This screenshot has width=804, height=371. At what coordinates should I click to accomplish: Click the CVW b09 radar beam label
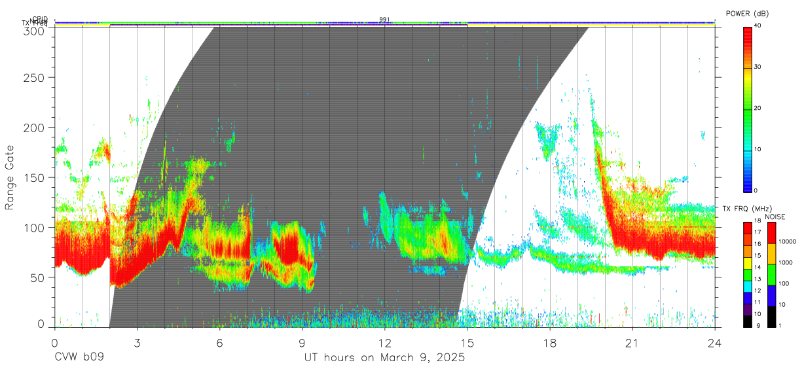(x=79, y=358)
